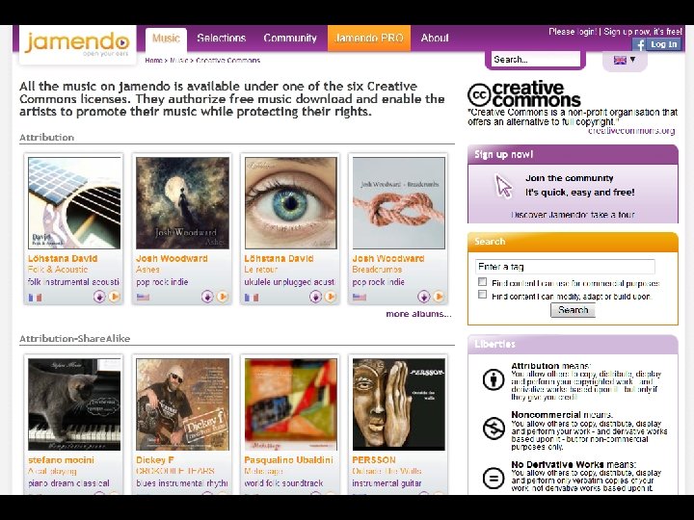Enable content for commercial purposes checkbox
This screenshot has height=520, width=694.
click(483, 281)
